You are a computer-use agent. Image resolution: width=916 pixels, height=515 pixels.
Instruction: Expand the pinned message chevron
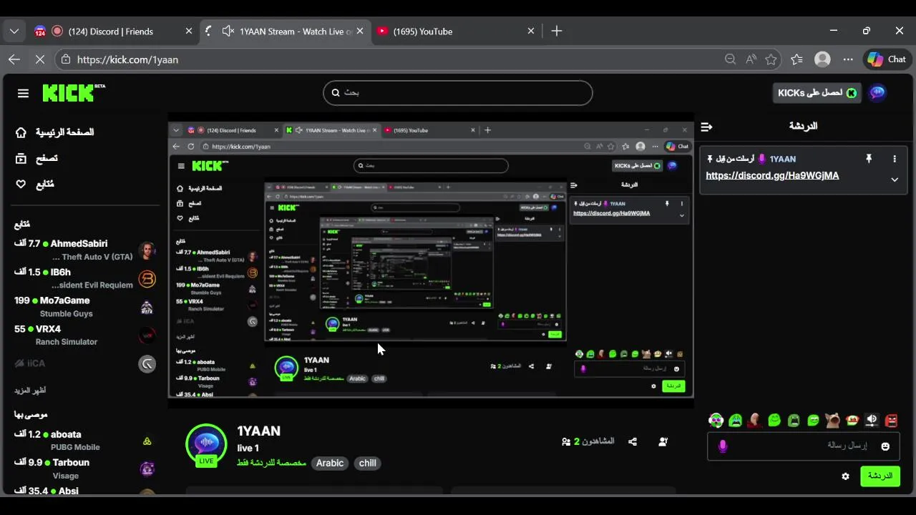[895, 180]
